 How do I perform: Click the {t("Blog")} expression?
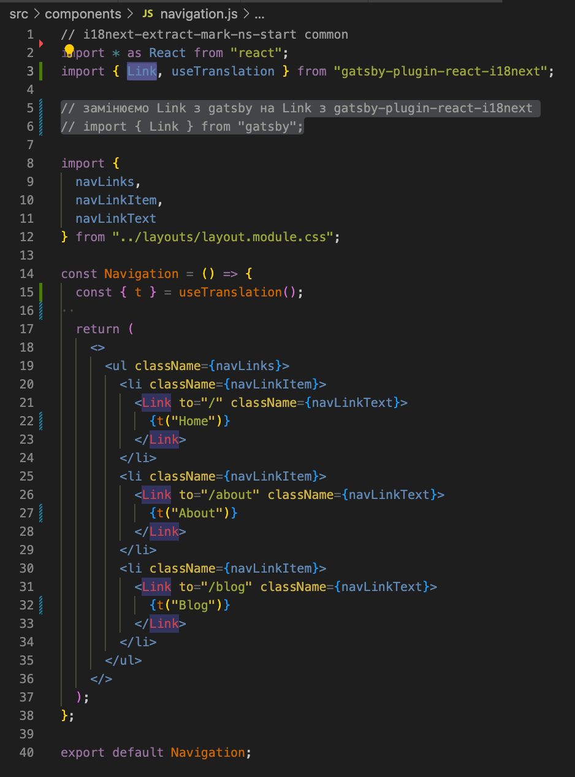pyautogui.click(x=190, y=605)
